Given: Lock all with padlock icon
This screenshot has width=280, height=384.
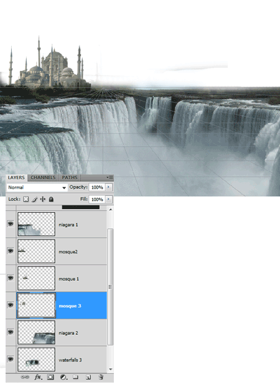Looking at the screenshot, I should point(51,199).
